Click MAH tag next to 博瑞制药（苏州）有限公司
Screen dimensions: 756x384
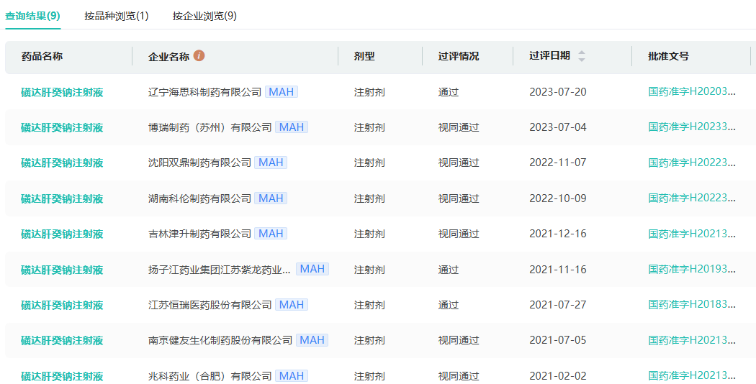click(x=292, y=127)
